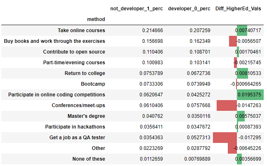Click the difference value -0.0056507

pyautogui.click(x=248, y=41)
